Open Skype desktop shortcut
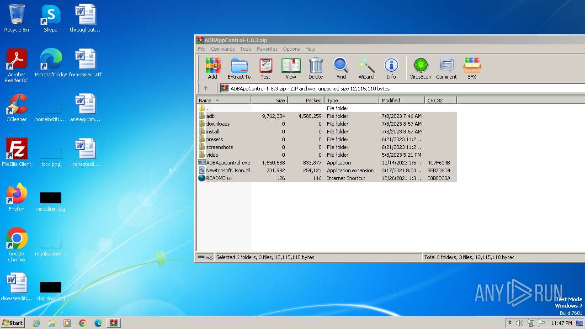 (51, 18)
